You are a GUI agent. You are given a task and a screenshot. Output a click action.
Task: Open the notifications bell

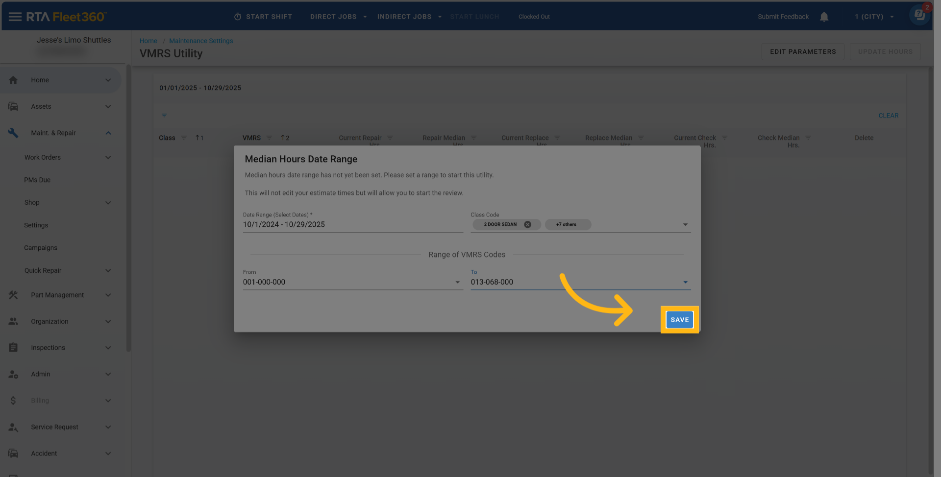824,17
